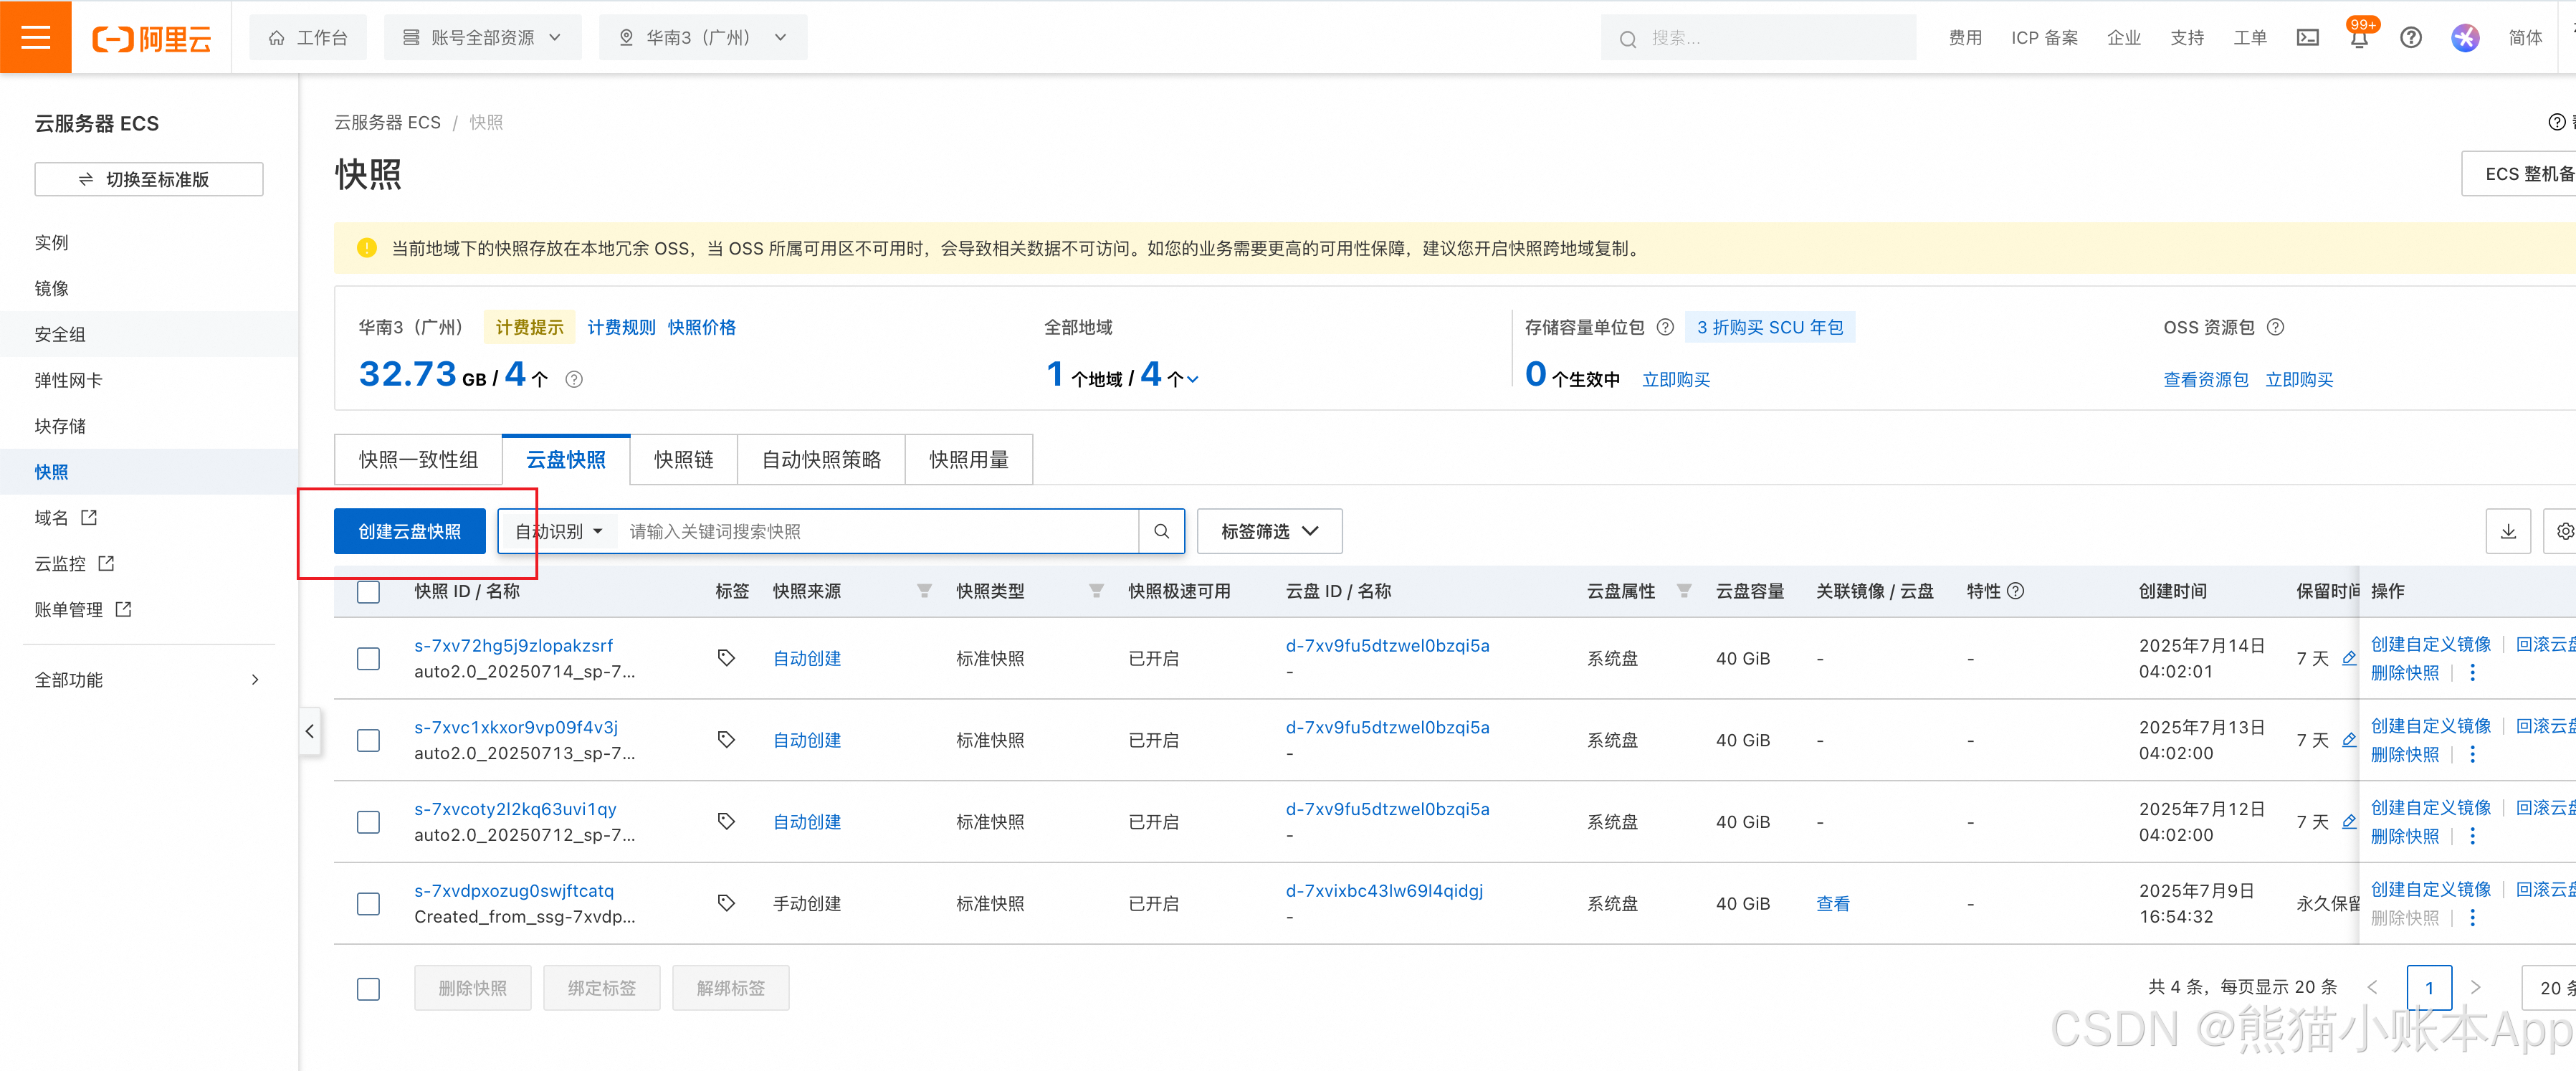
Task: Go to next page of snapshots
Action: pyautogui.click(x=2475, y=988)
